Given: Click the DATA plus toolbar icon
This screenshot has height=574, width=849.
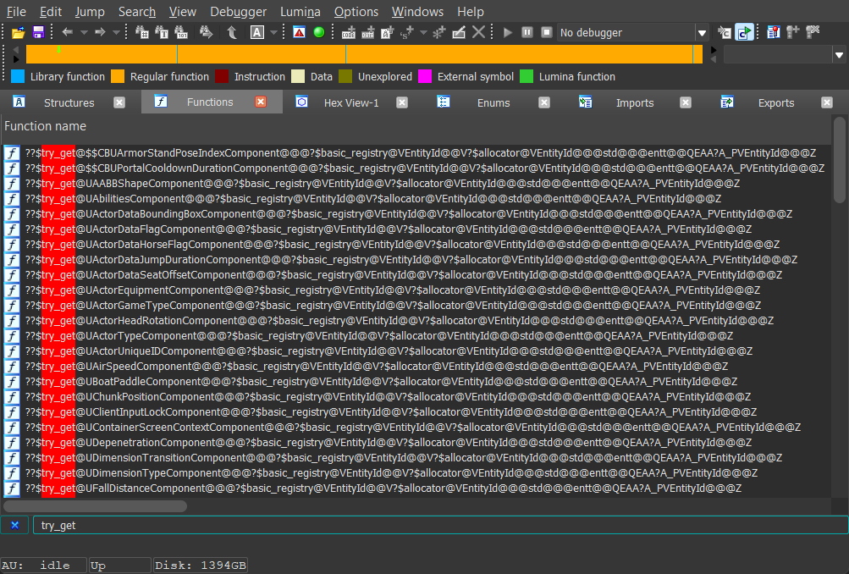Looking at the screenshot, I should point(368,32).
